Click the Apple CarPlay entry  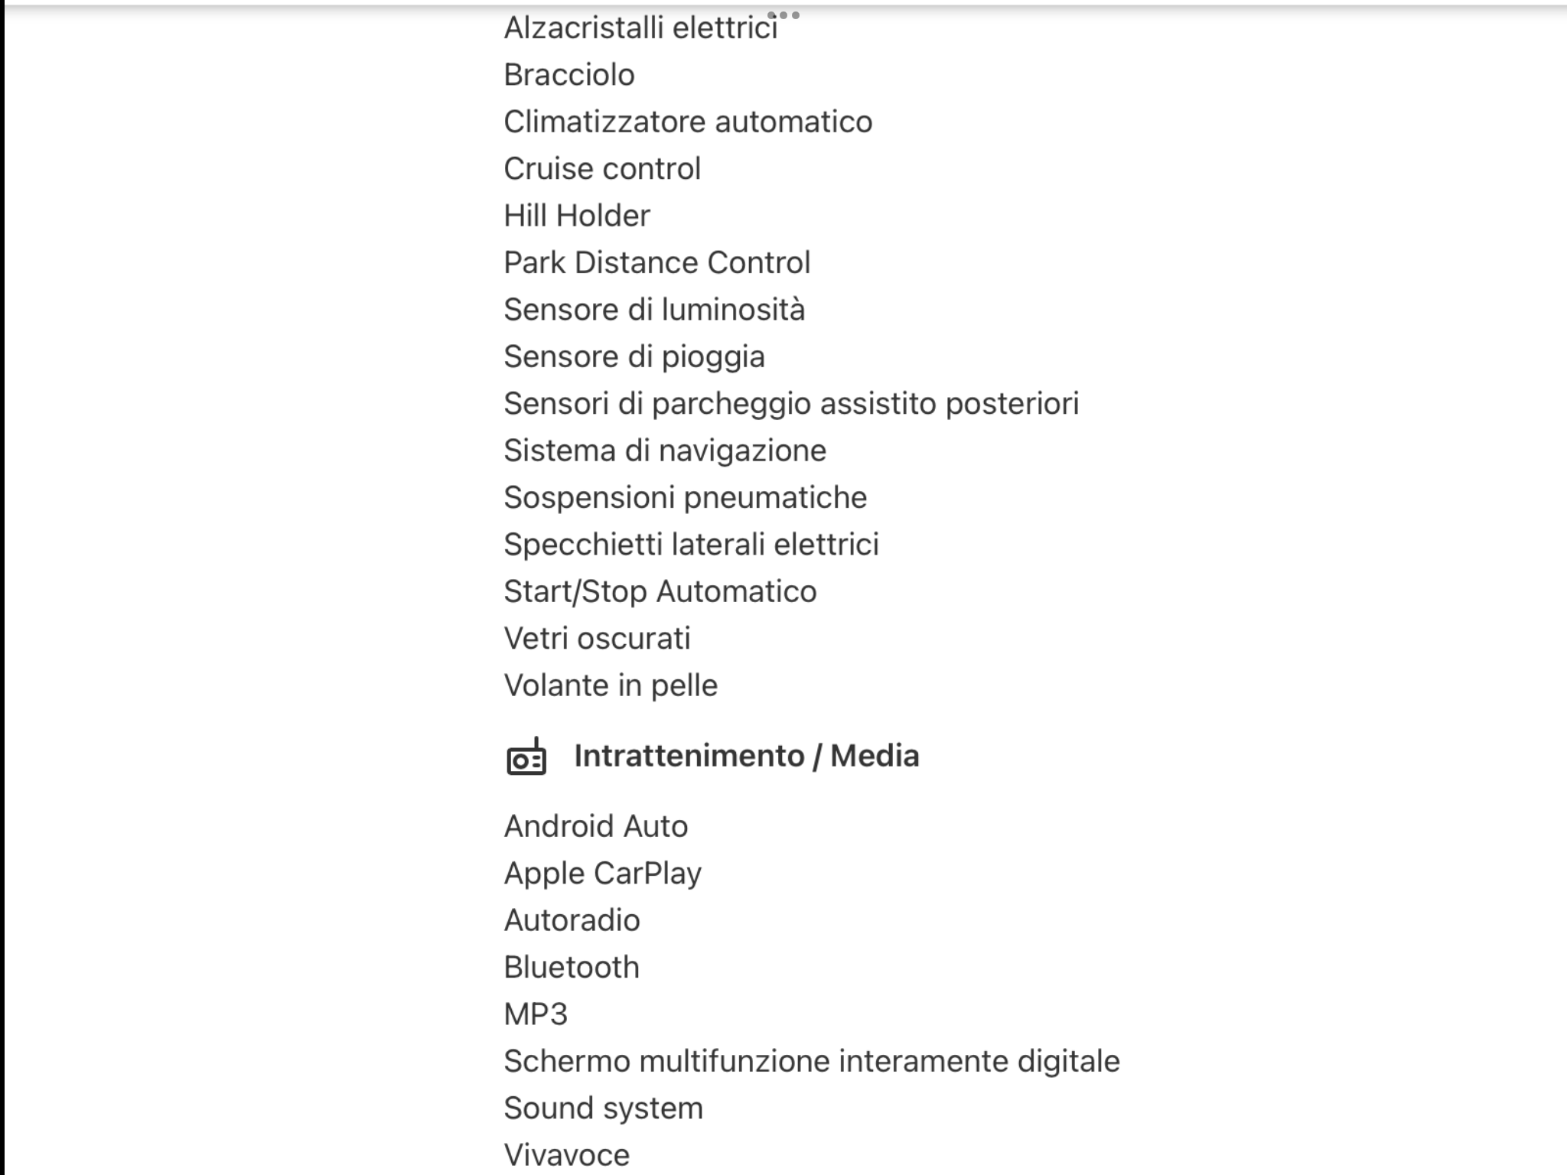(602, 874)
